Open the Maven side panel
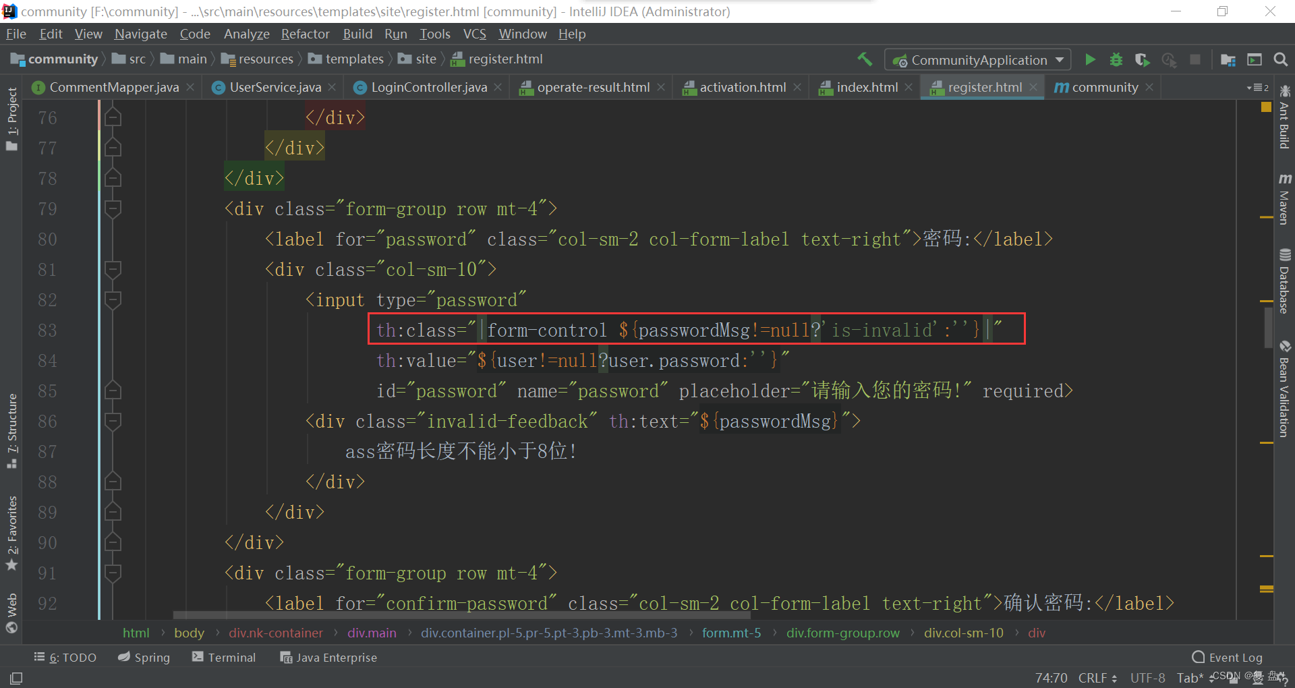Image resolution: width=1295 pixels, height=688 pixels. [1284, 199]
